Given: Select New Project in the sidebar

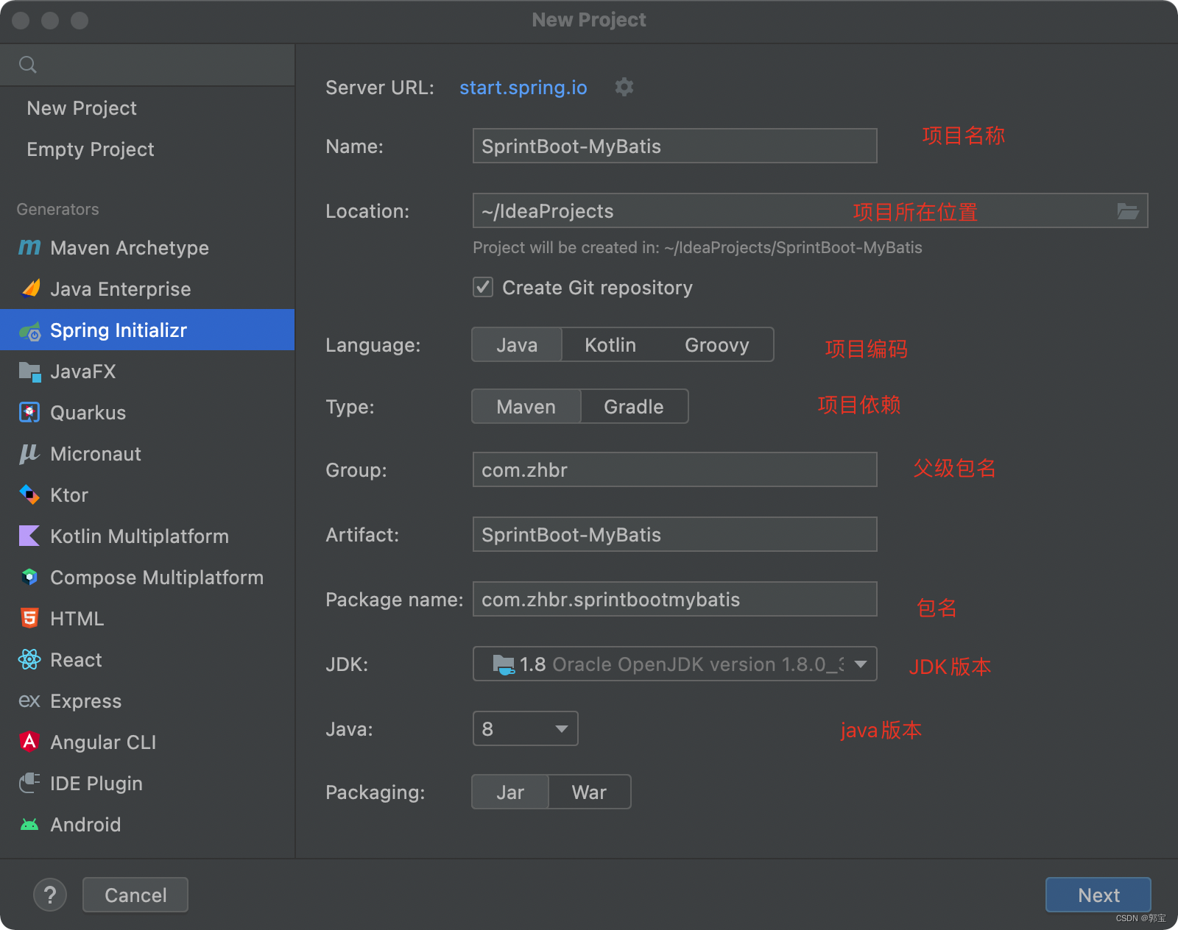Looking at the screenshot, I should pyautogui.click(x=82, y=108).
